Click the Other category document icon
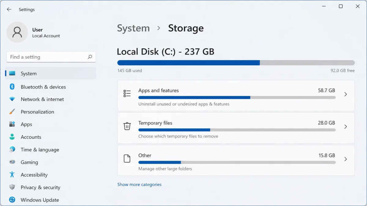This screenshot has width=367, height=206. click(x=127, y=159)
